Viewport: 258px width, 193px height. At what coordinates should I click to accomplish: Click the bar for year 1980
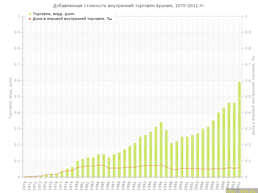pos(77,169)
